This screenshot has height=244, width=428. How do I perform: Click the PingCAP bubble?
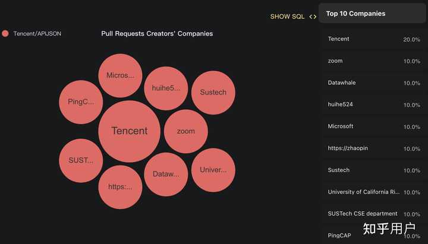(81, 102)
